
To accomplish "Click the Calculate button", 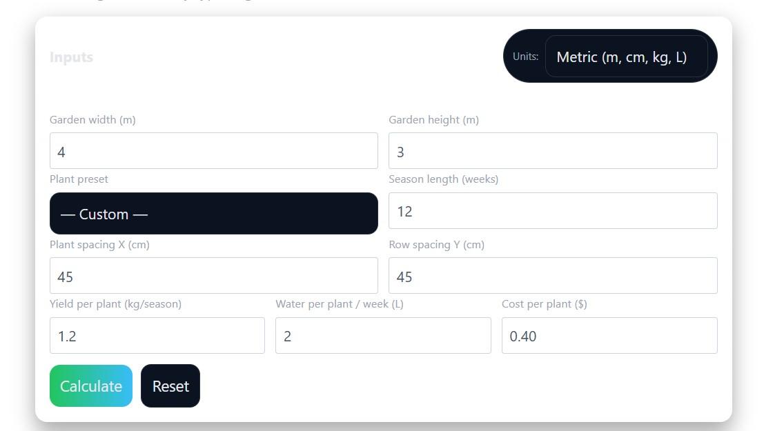I will pos(90,386).
